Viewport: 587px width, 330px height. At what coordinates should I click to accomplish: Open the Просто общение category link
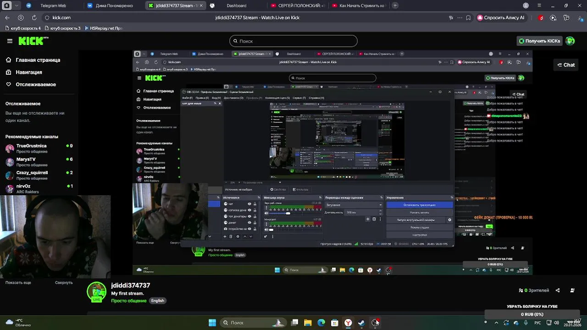[x=129, y=301]
